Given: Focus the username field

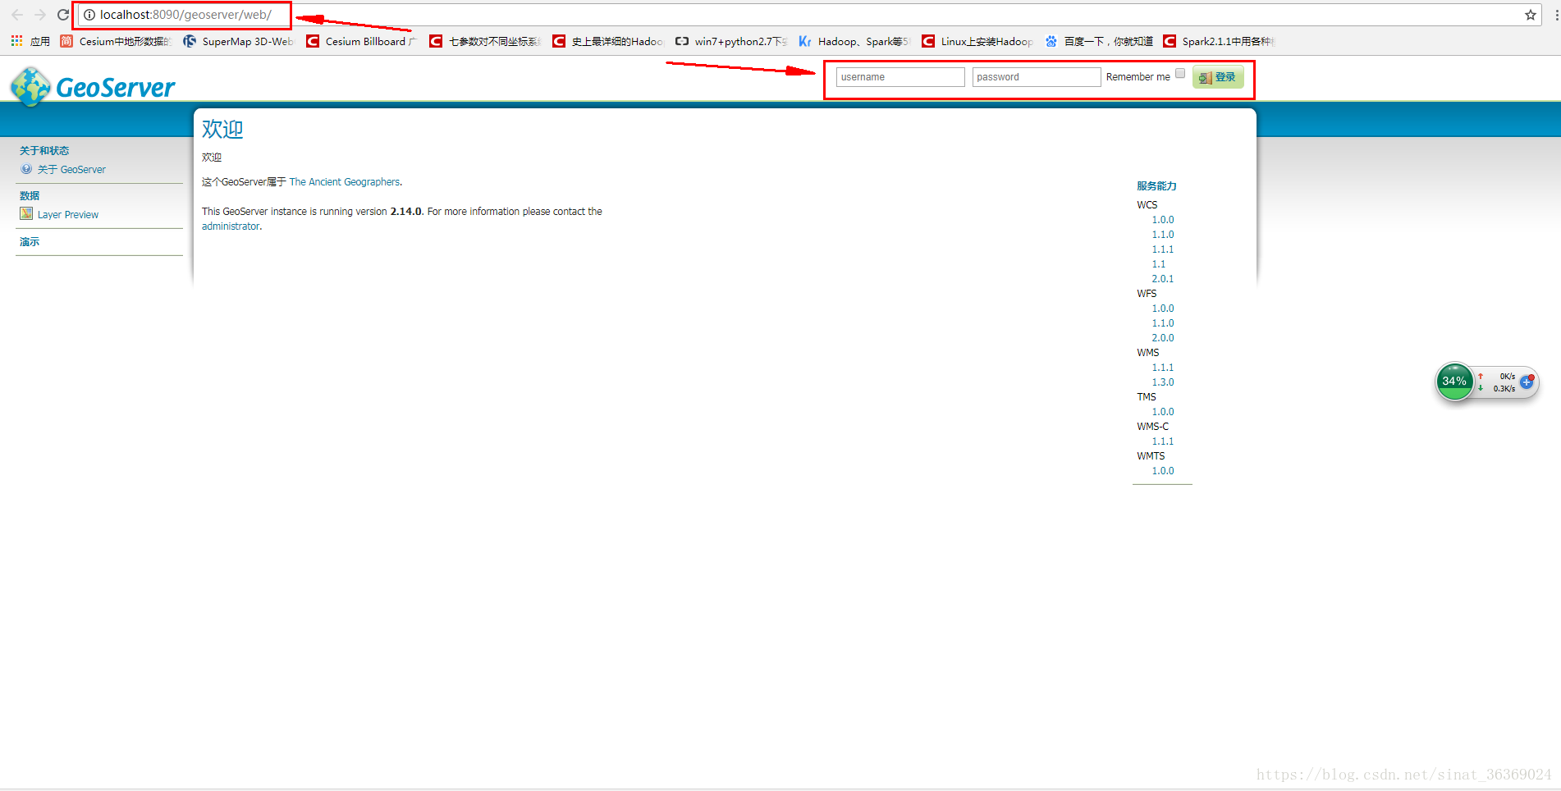Looking at the screenshot, I should 900,77.
